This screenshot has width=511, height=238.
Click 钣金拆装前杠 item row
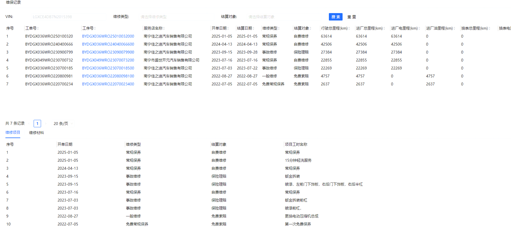[x=296, y=200]
